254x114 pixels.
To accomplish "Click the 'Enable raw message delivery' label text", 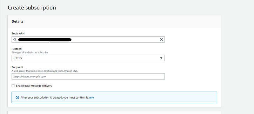I will tap(34, 86).
